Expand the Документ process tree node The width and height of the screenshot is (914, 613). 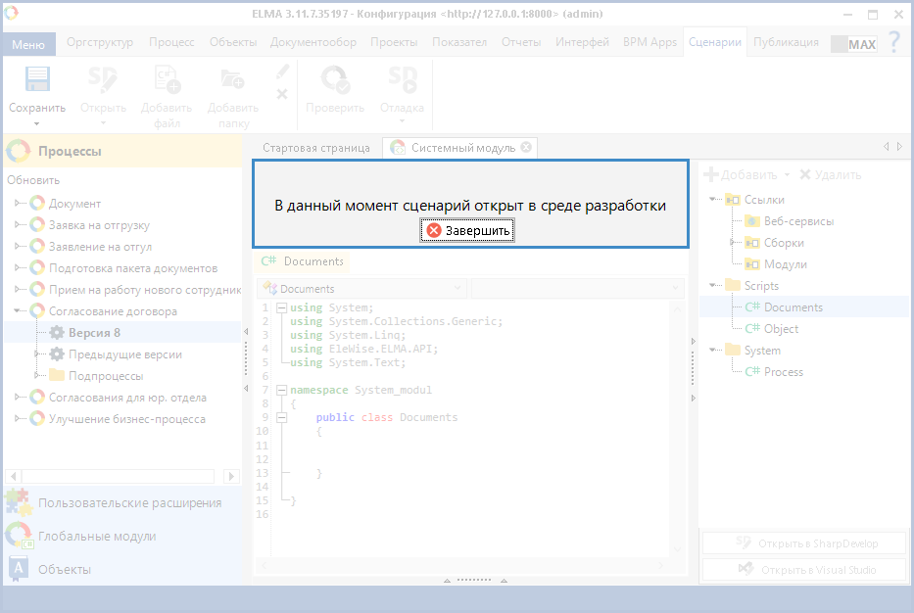pyautogui.click(x=18, y=204)
